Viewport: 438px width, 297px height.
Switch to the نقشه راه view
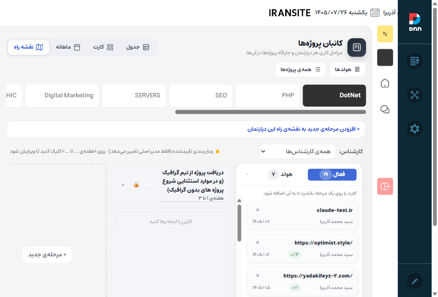(28, 47)
